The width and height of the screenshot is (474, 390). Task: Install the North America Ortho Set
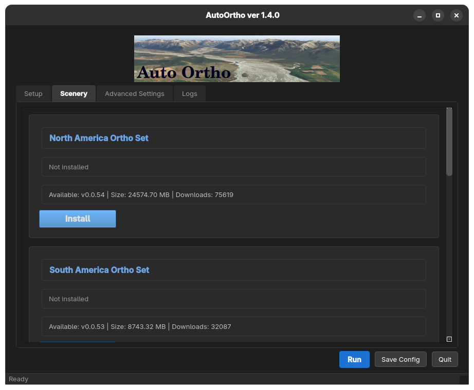[x=78, y=219]
